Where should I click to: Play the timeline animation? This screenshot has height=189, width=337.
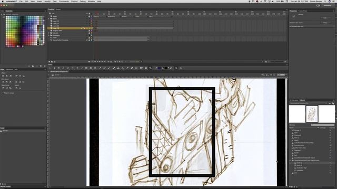point(100,62)
